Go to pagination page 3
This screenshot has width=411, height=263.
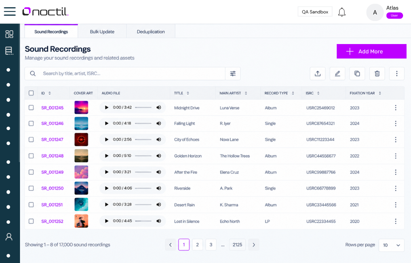211,245
